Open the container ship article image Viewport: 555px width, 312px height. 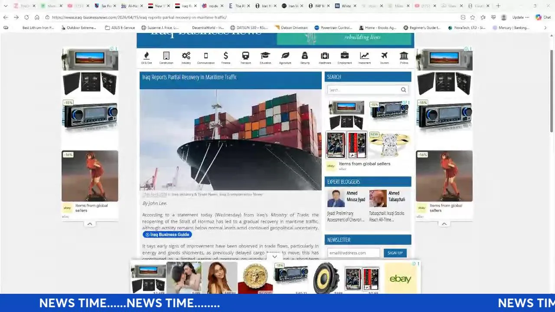point(231,140)
